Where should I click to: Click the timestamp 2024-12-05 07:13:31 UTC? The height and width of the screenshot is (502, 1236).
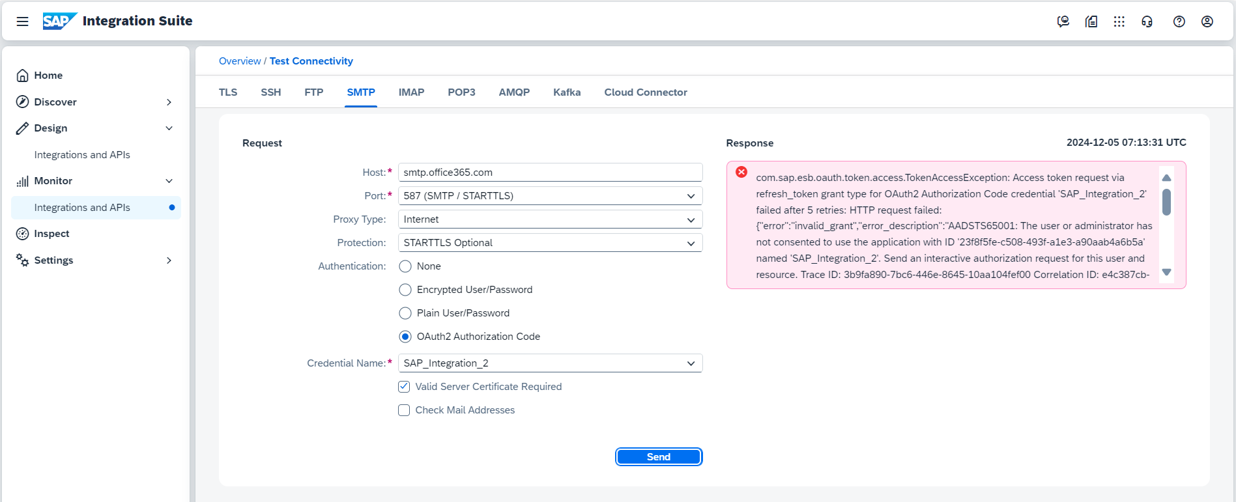click(1126, 143)
